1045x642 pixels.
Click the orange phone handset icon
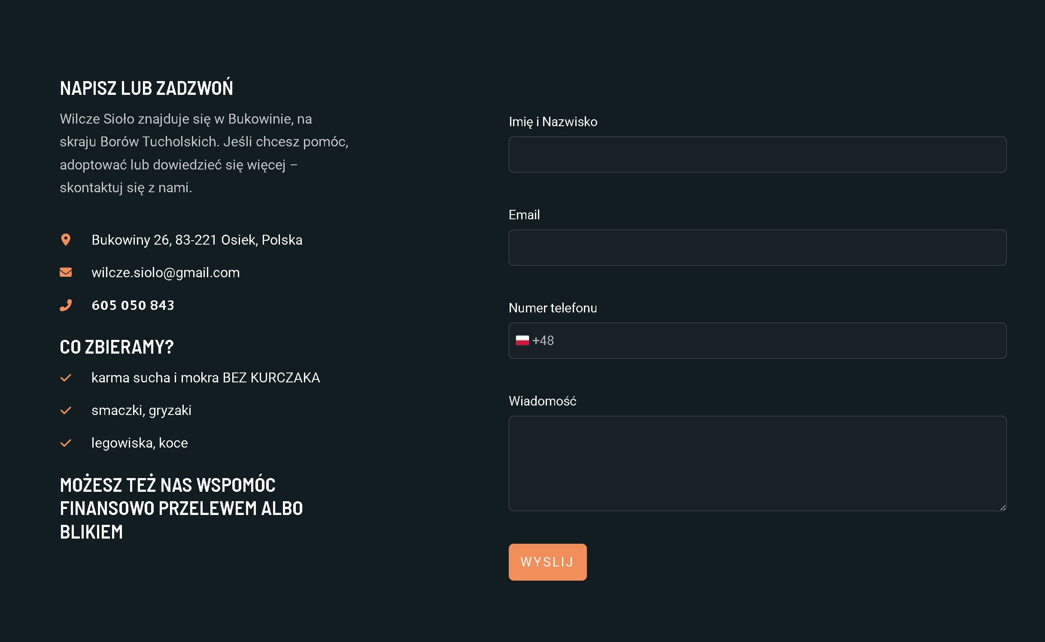pyautogui.click(x=66, y=305)
